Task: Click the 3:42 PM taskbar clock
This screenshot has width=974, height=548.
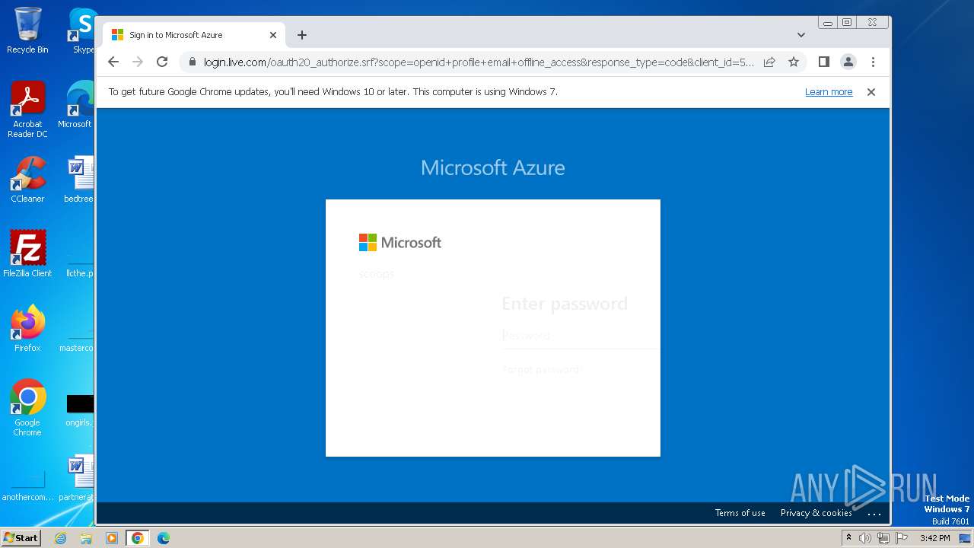Action: coord(935,538)
